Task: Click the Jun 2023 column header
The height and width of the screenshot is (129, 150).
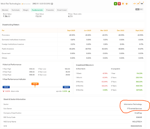Action: coord(88,30)
